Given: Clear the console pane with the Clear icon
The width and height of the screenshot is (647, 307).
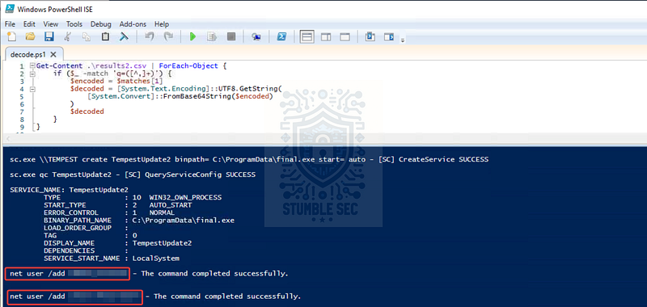Looking at the screenshot, I should tap(124, 37).
